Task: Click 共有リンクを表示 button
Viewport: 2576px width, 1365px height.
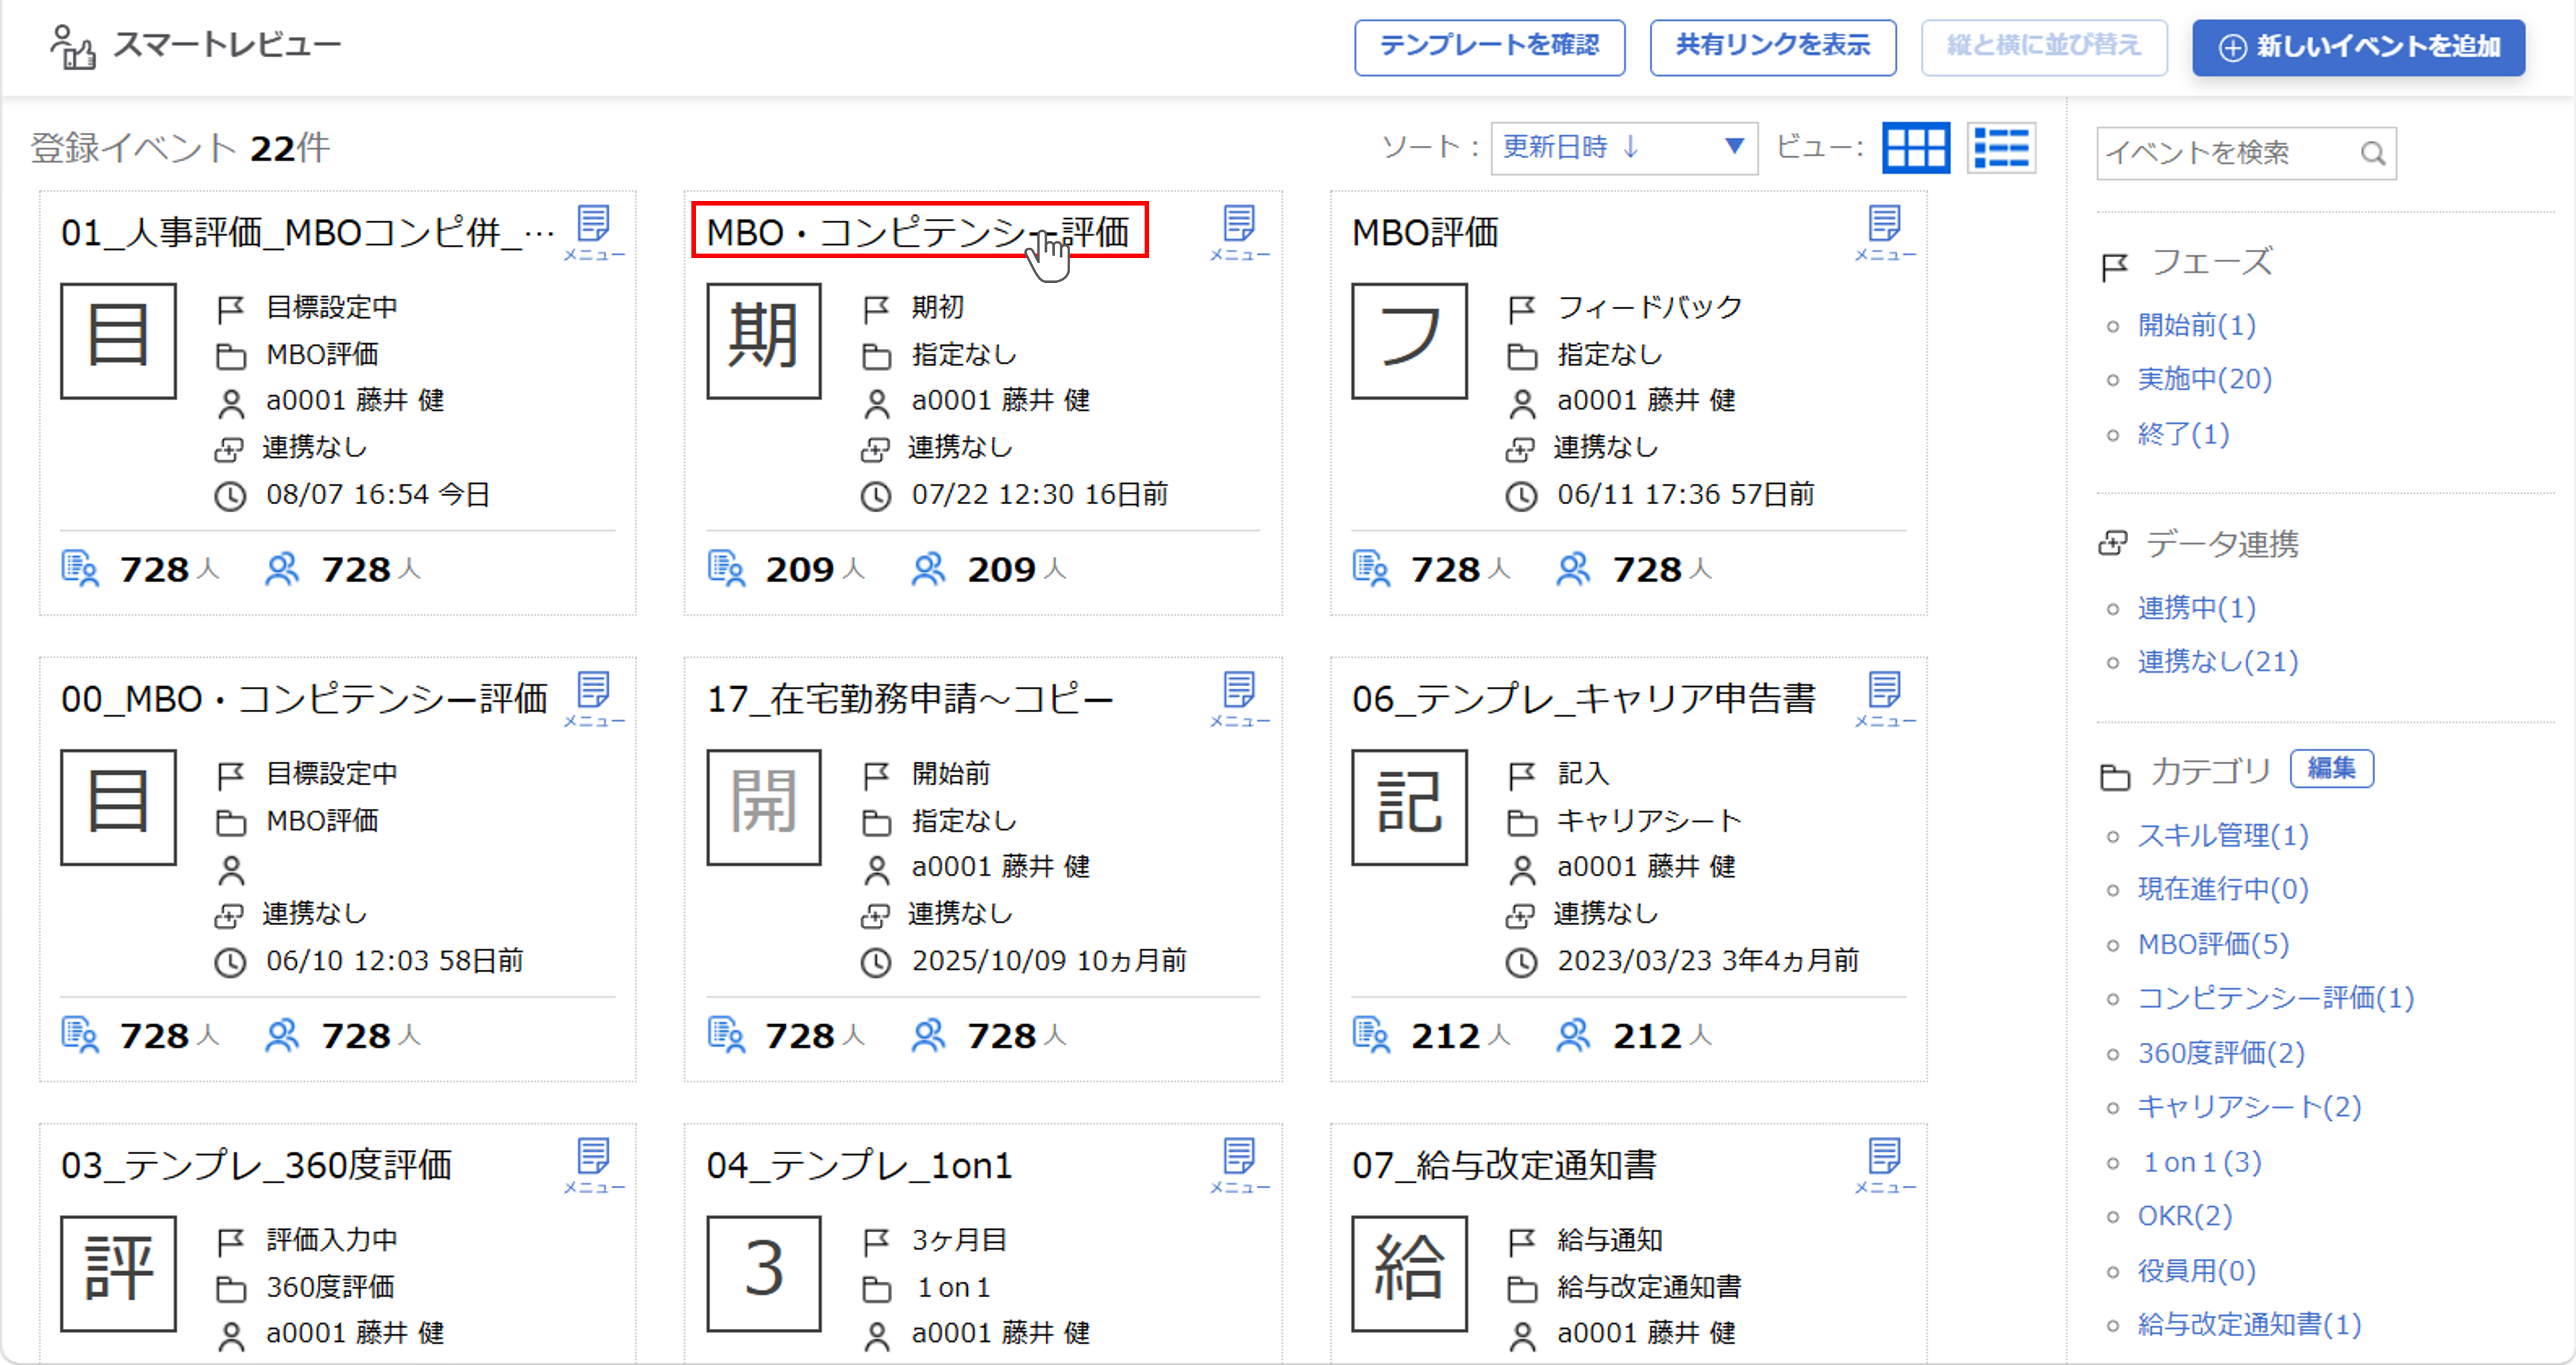Action: [x=1772, y=47]
